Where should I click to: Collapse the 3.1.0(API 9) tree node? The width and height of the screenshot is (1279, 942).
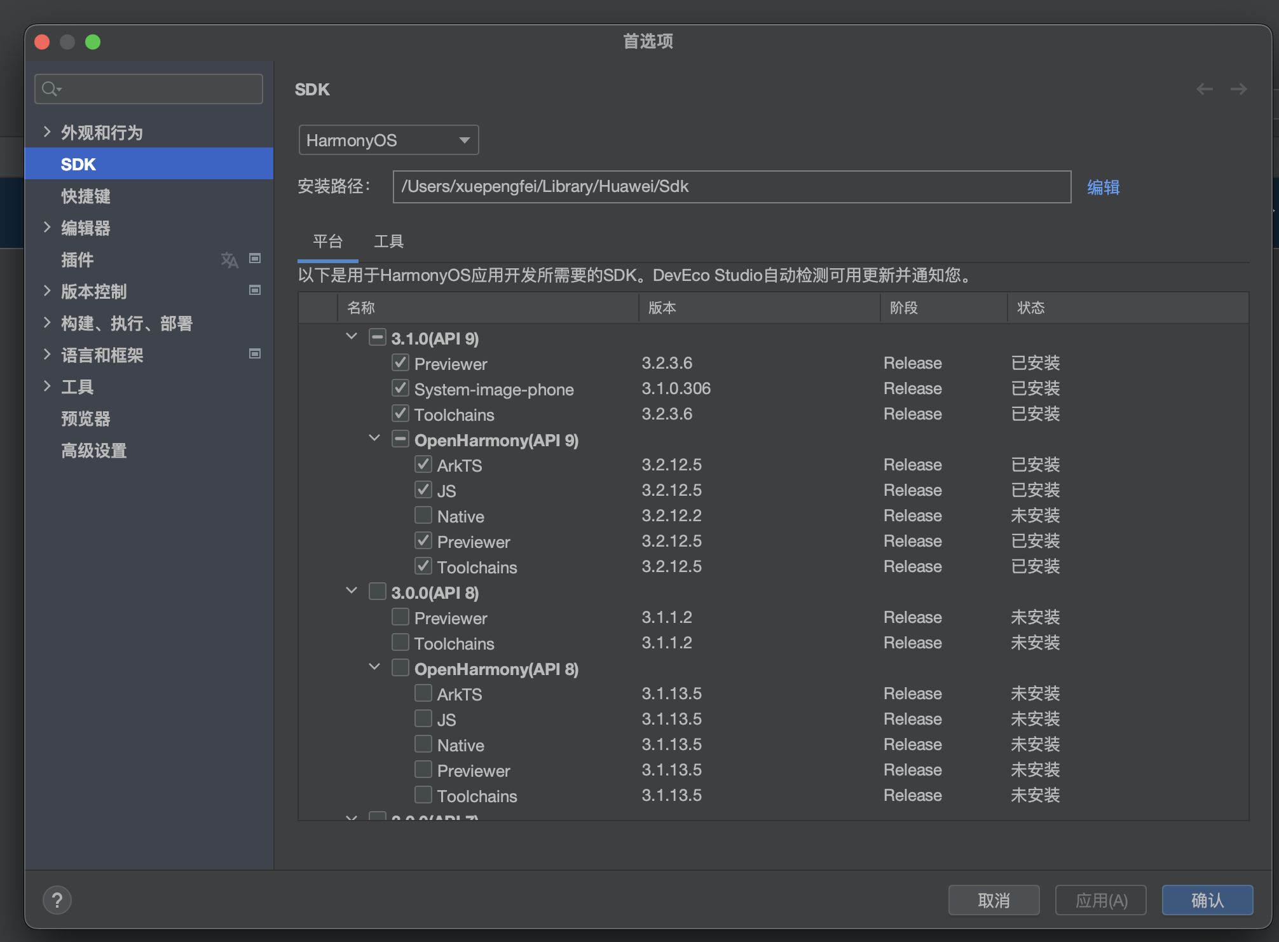click(352, 336)
